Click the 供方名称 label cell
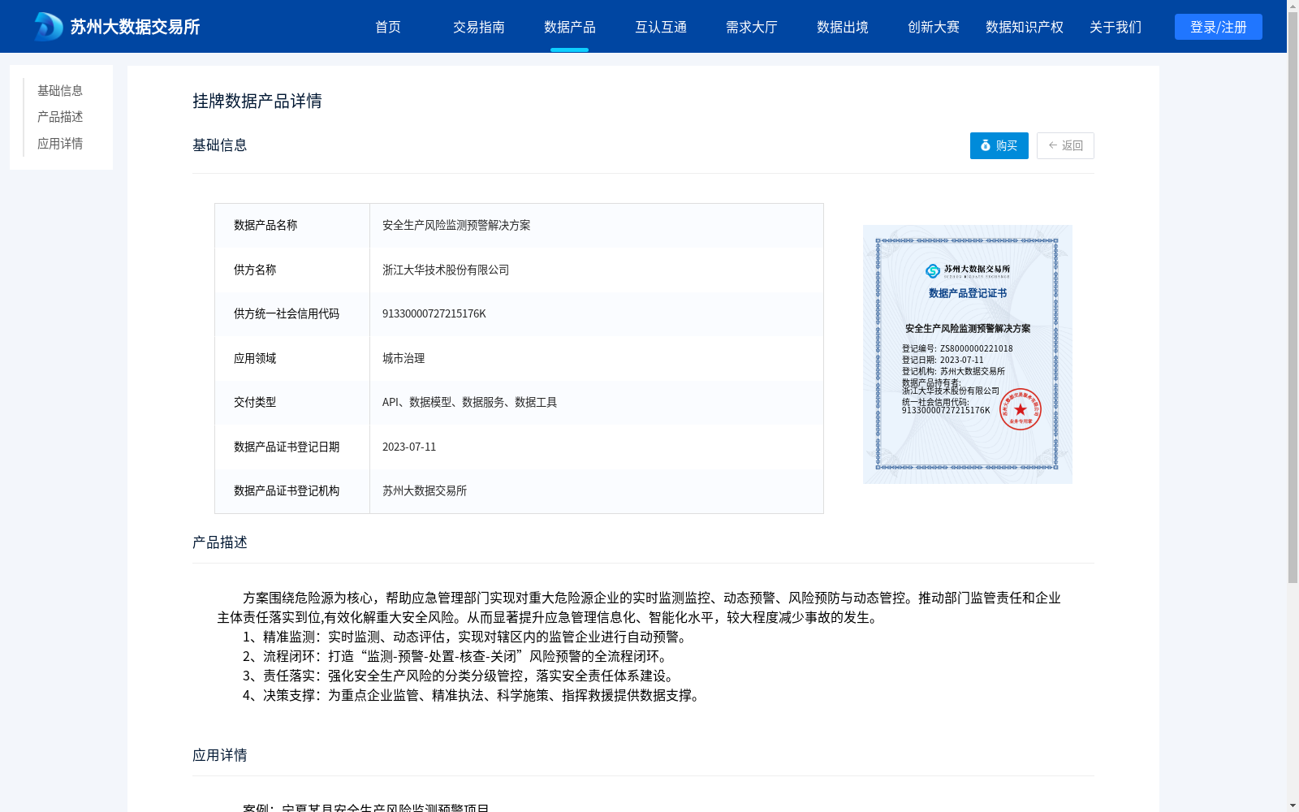Viewport: 1299px width, 812px height. pyautogui.click(x=292, y=270)
